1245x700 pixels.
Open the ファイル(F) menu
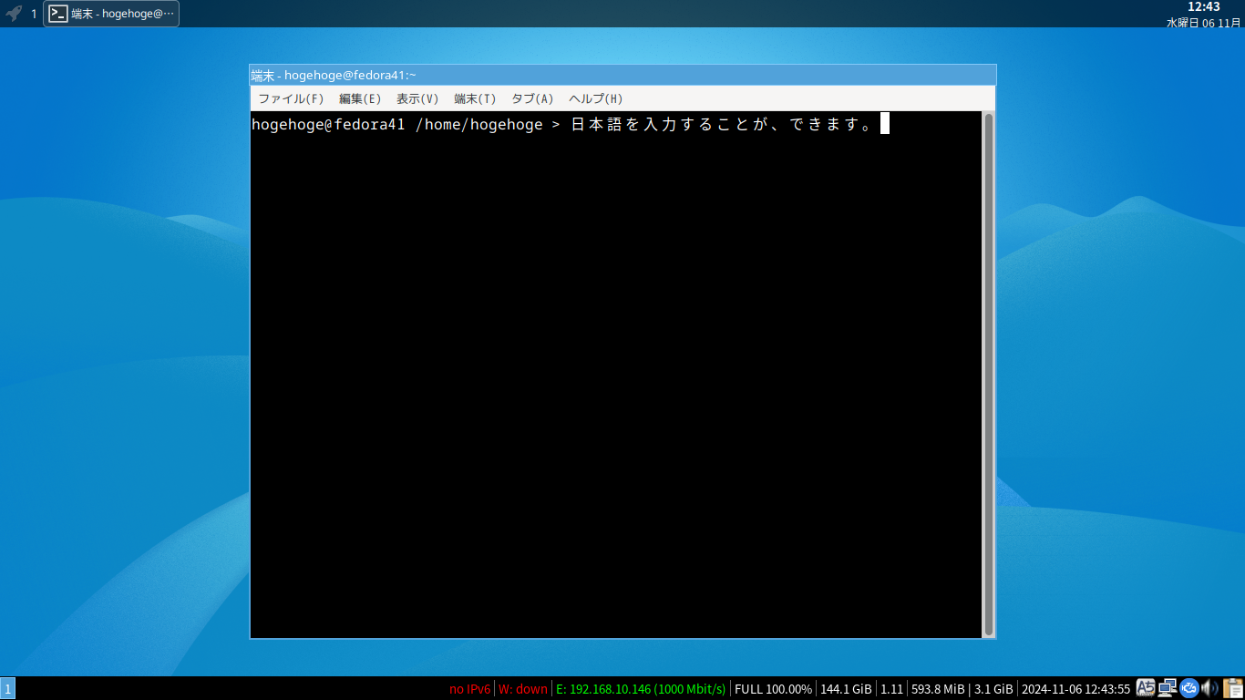292,98
